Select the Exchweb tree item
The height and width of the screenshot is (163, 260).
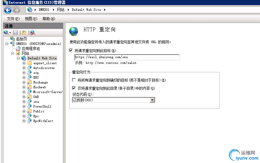tap(40, 87)
